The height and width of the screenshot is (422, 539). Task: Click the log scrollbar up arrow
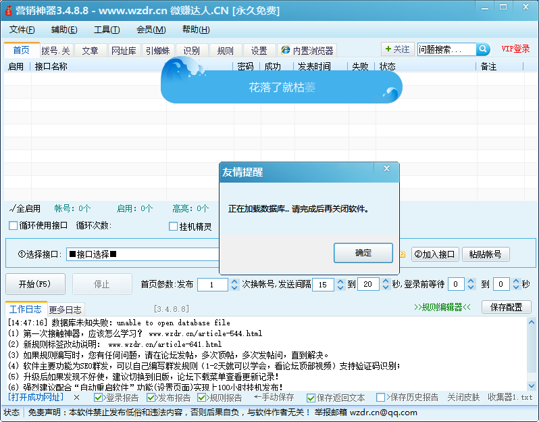tap(532, 323)
